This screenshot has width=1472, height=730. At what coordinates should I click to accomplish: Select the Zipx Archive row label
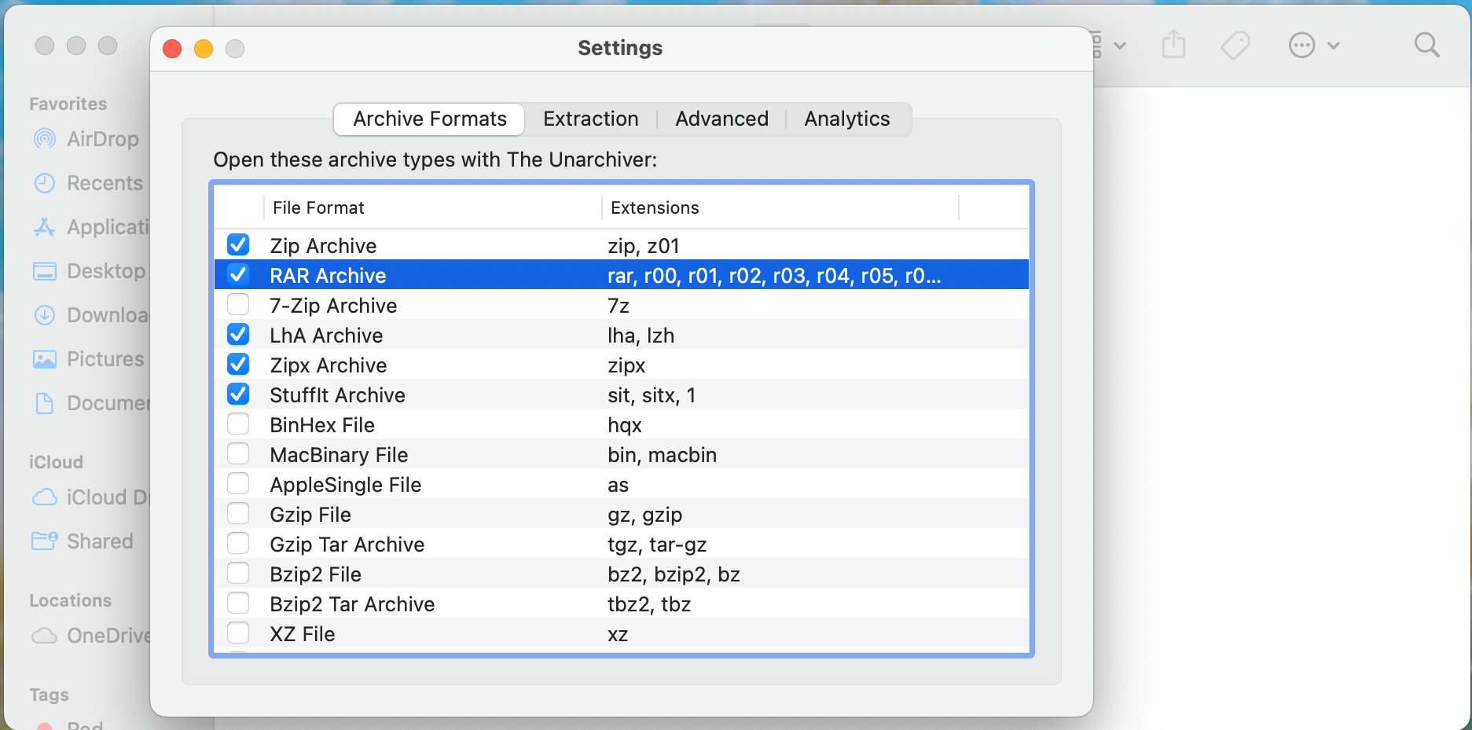(329, 365)
